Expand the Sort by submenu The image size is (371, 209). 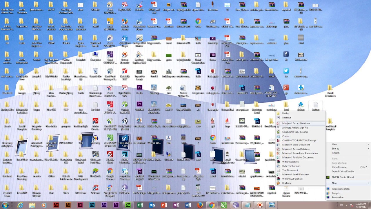point(348,149)
